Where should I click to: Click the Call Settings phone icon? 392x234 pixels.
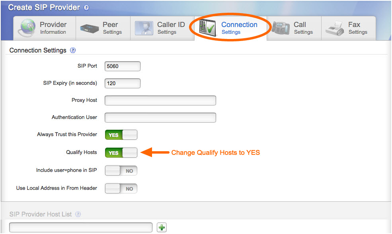pyautogui.click(x=281, y=28)
